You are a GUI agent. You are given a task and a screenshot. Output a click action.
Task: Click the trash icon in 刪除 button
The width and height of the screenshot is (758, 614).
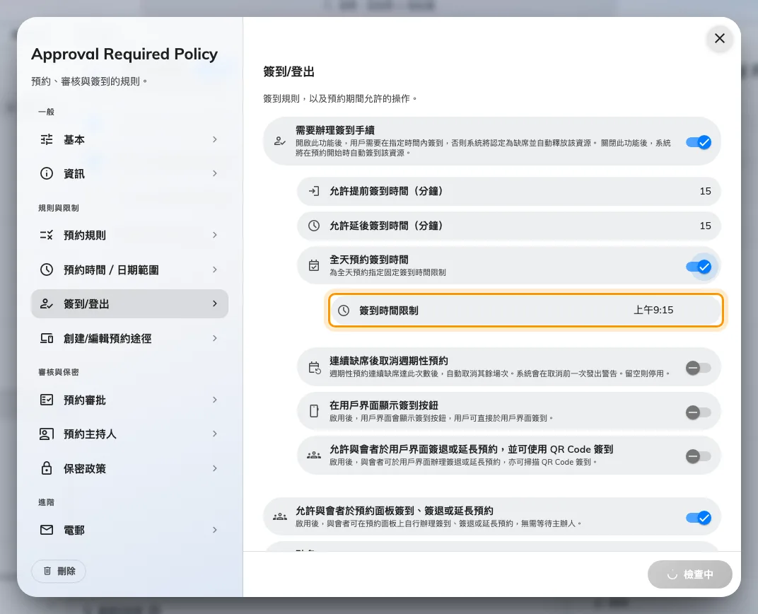(47, 571)
